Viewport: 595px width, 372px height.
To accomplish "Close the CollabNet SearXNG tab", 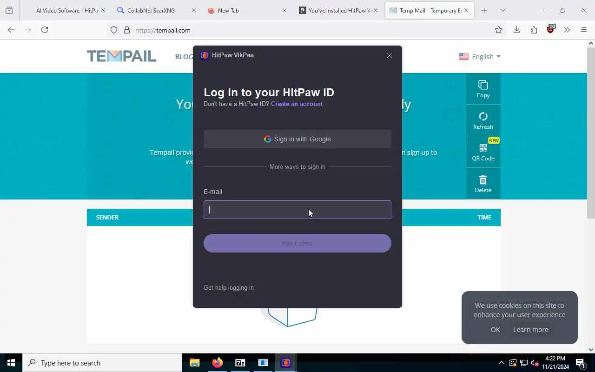I will coord(194,10).
